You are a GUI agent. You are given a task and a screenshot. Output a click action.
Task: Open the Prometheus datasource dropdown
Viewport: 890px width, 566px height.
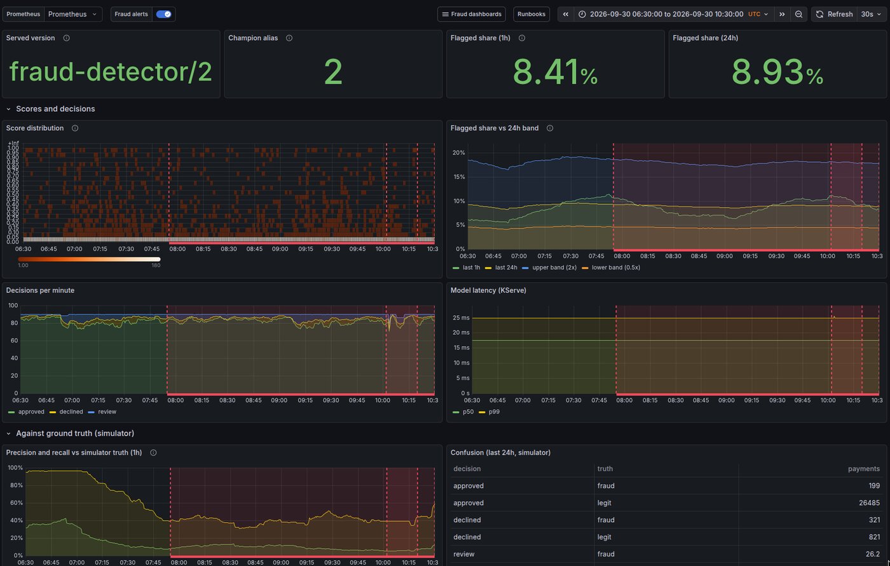point(73,14)
